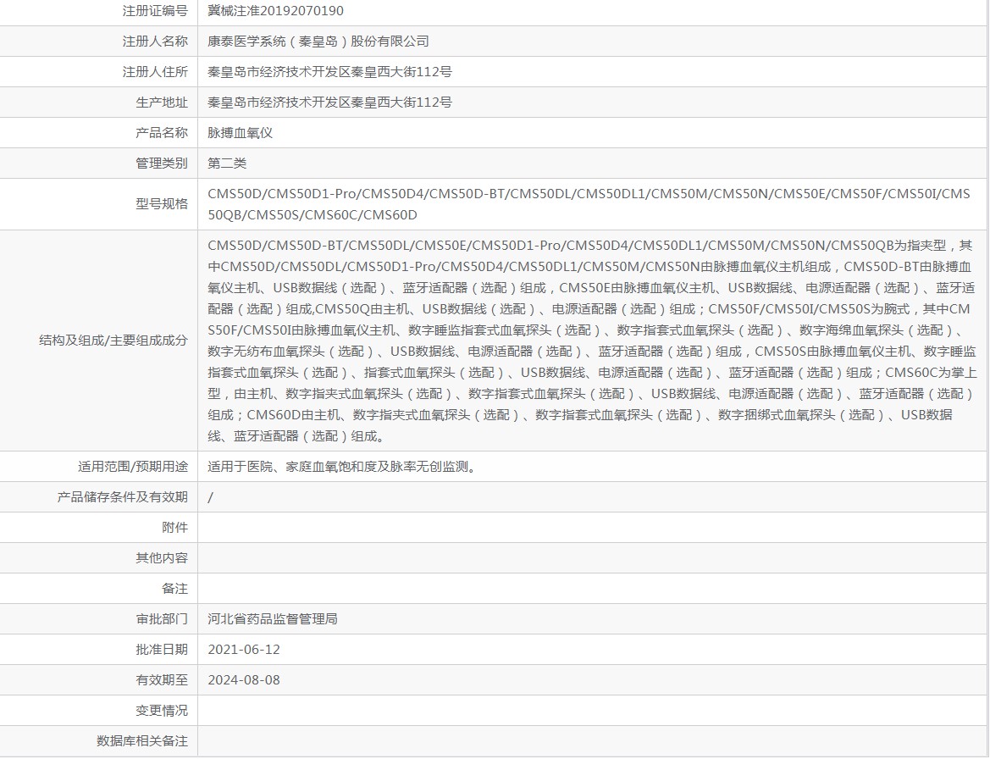Click the 有效期至 label
The width and height of the screenshot is (990, 759).
162,679
